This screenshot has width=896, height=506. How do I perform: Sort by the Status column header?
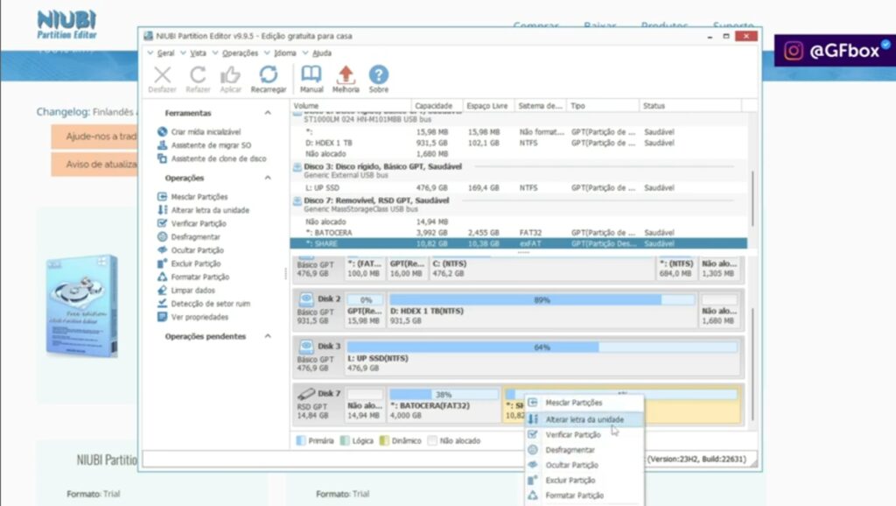coord(689,106)
